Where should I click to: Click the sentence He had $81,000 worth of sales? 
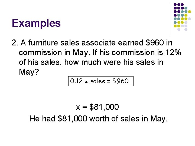coord(98,119)
